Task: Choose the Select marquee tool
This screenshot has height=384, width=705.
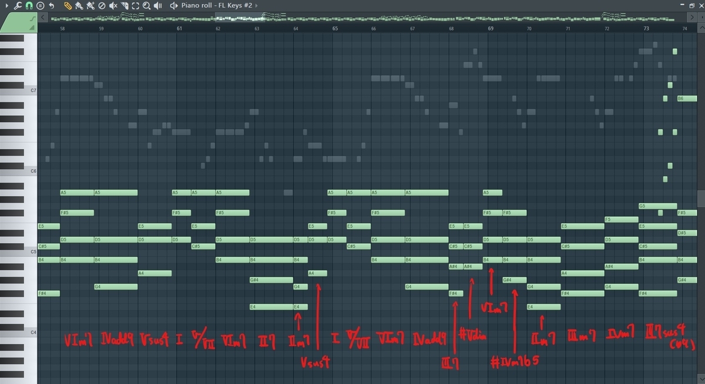Action: pyautogui.click(x=136, y=5)
